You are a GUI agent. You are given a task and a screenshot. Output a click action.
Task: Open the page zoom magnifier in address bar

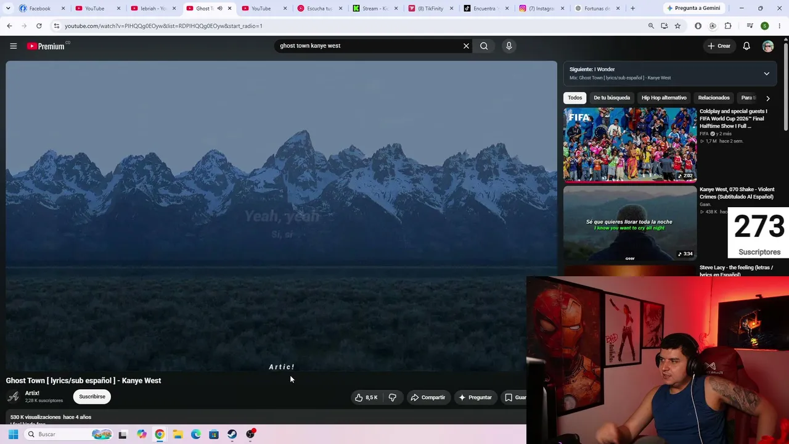[x=651, y=26]
